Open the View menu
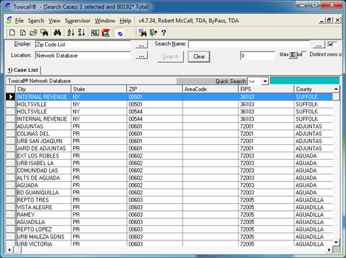Image resolution: width=346 pixels, height=258 pixels. (54, 21)
